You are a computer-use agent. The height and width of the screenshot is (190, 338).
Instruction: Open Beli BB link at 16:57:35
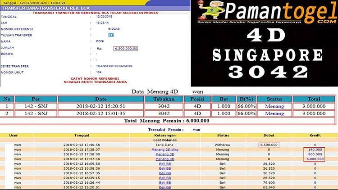coord(164,173)
